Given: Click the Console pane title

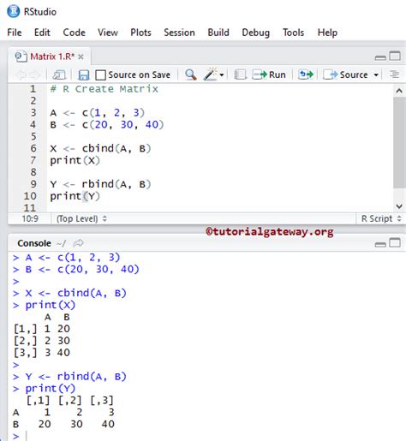Looking at the screenshot, I should tap(34, 243).
